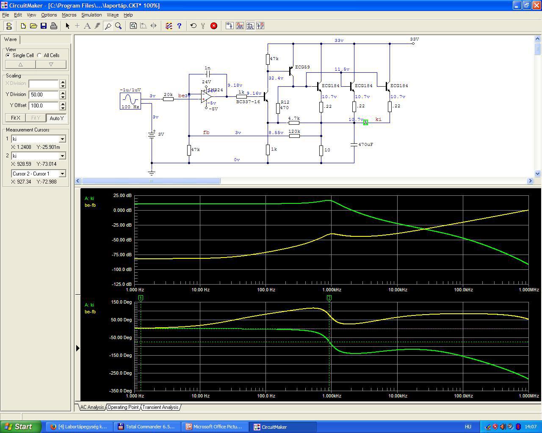Select the zoom magnifier tool

coord(119,26)
